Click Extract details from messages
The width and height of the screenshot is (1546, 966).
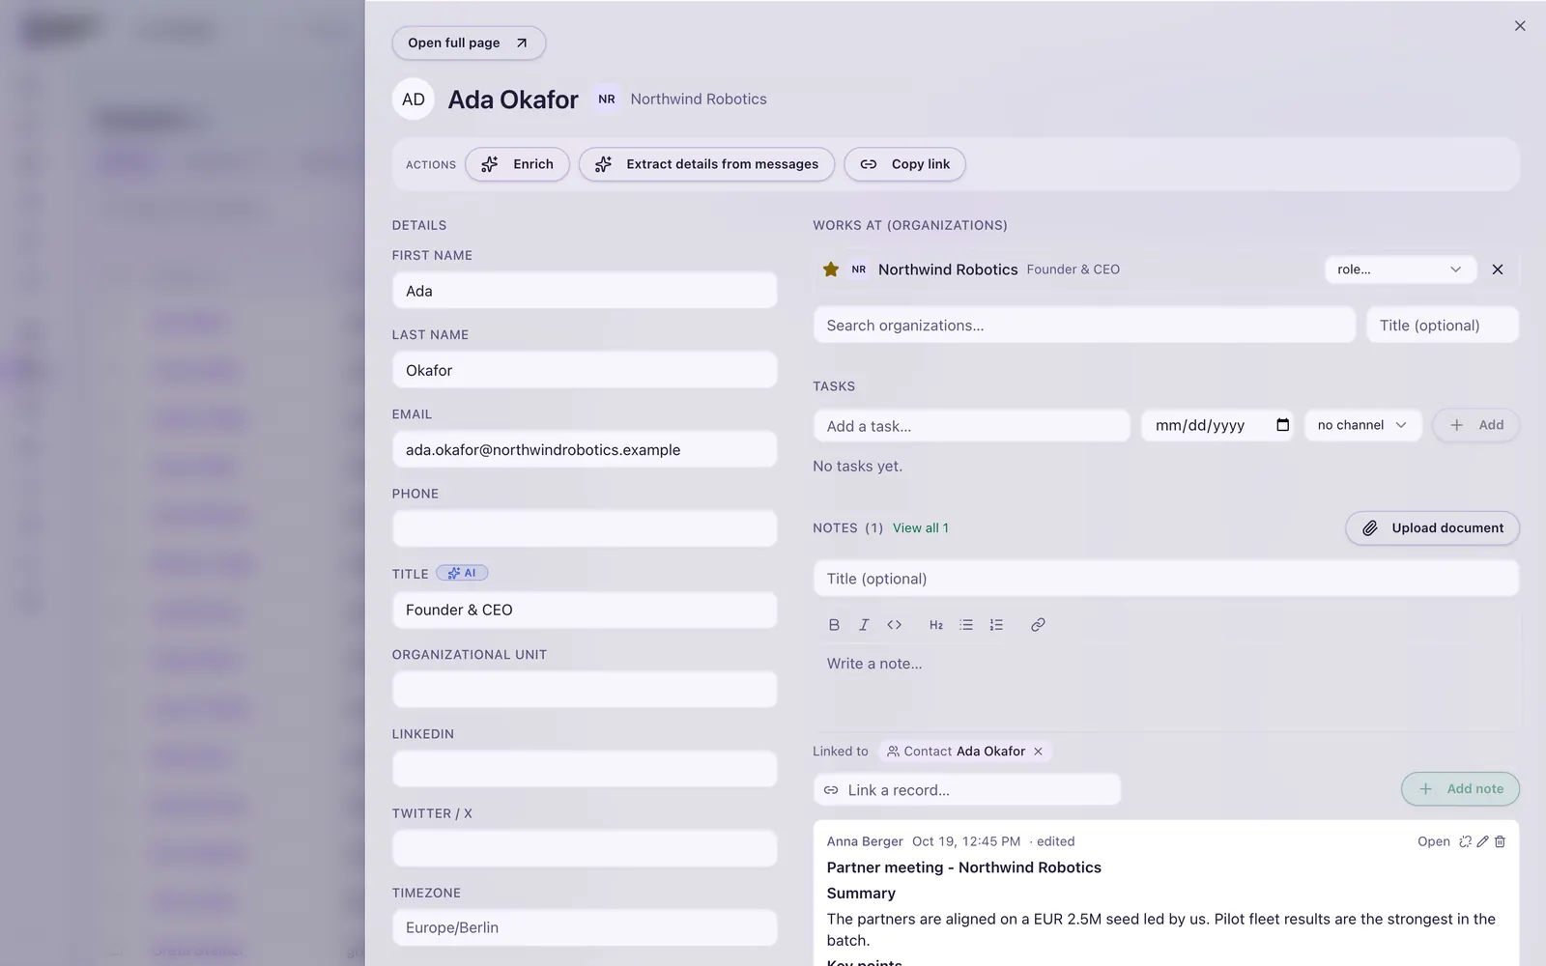(x=706, y=164)
